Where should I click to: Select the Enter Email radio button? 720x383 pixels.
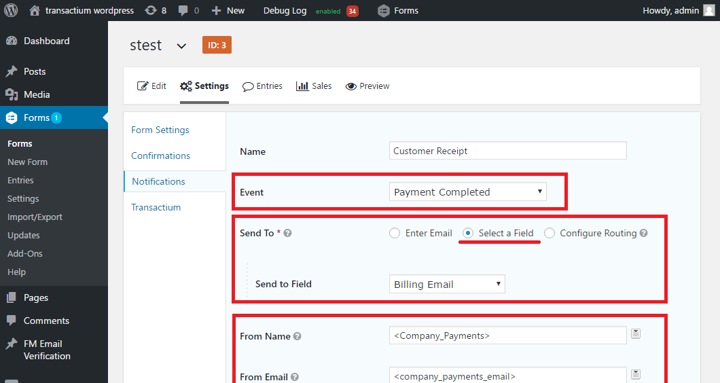click(395, 234)
